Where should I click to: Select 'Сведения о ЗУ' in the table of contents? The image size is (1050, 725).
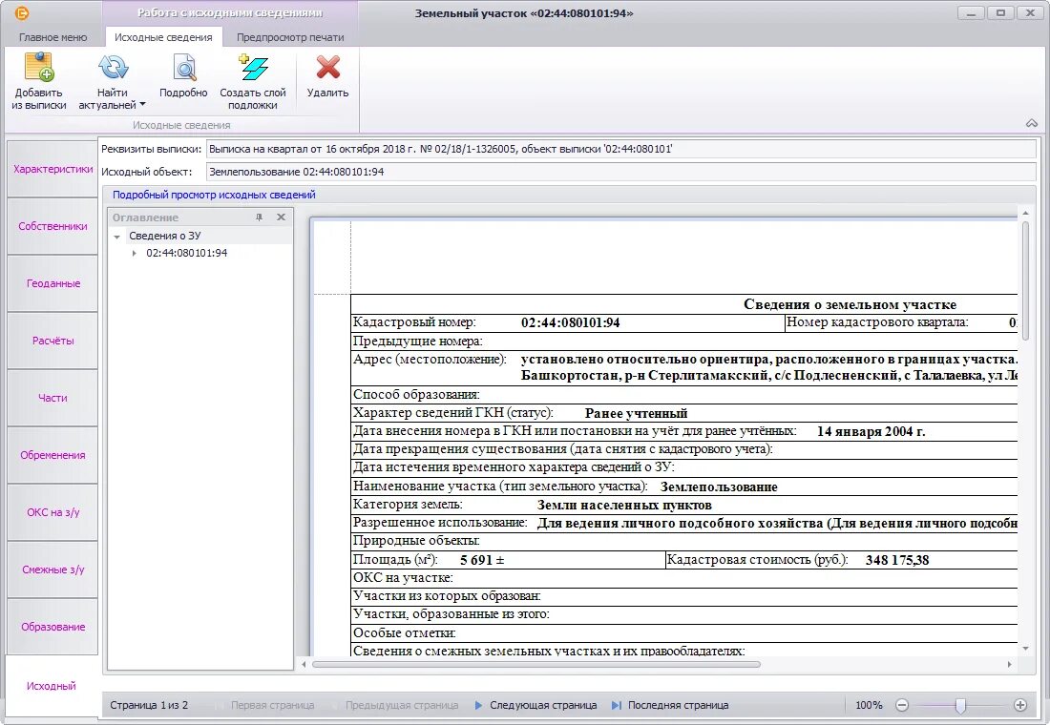click(x=165, y=236)
